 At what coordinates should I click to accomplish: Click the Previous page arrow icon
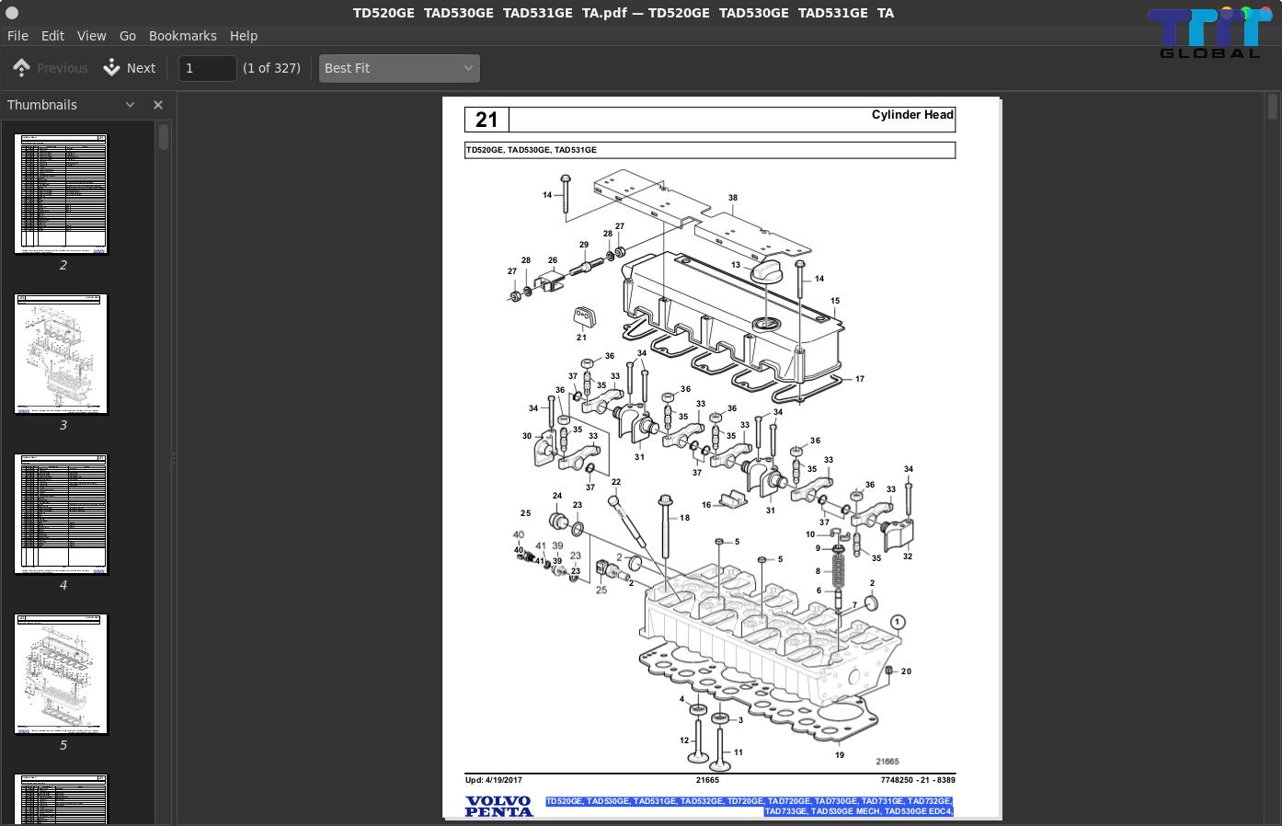(x=22, y=68)
